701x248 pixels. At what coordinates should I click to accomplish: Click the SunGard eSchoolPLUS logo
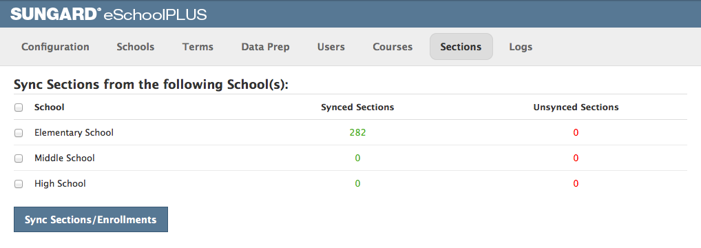pos(109,14)
